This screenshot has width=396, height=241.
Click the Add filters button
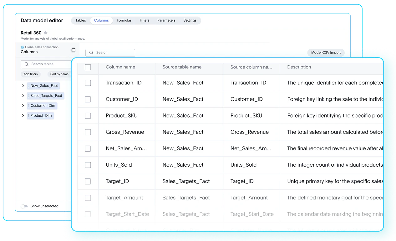coord(31,74)
